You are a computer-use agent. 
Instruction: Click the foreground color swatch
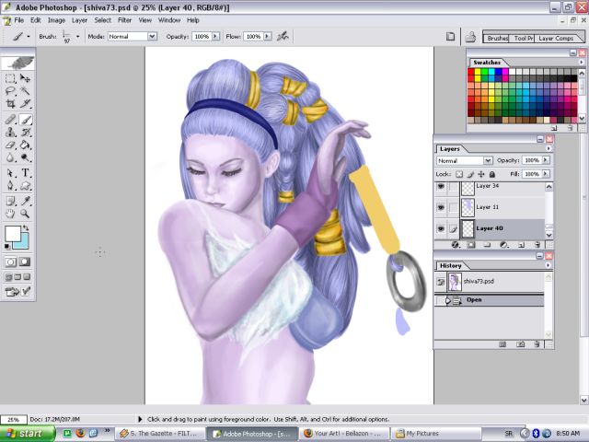[14, 234]
